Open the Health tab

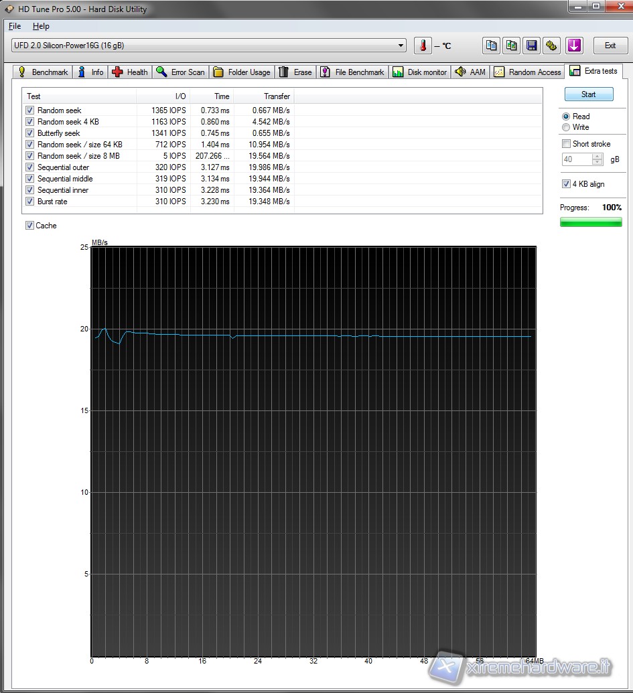pyautogui.click(x=130, y=72)
